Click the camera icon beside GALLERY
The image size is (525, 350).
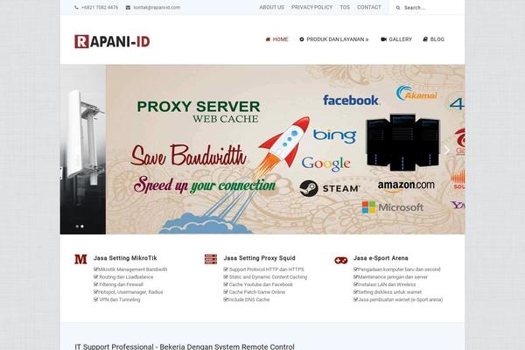point(384,39)
